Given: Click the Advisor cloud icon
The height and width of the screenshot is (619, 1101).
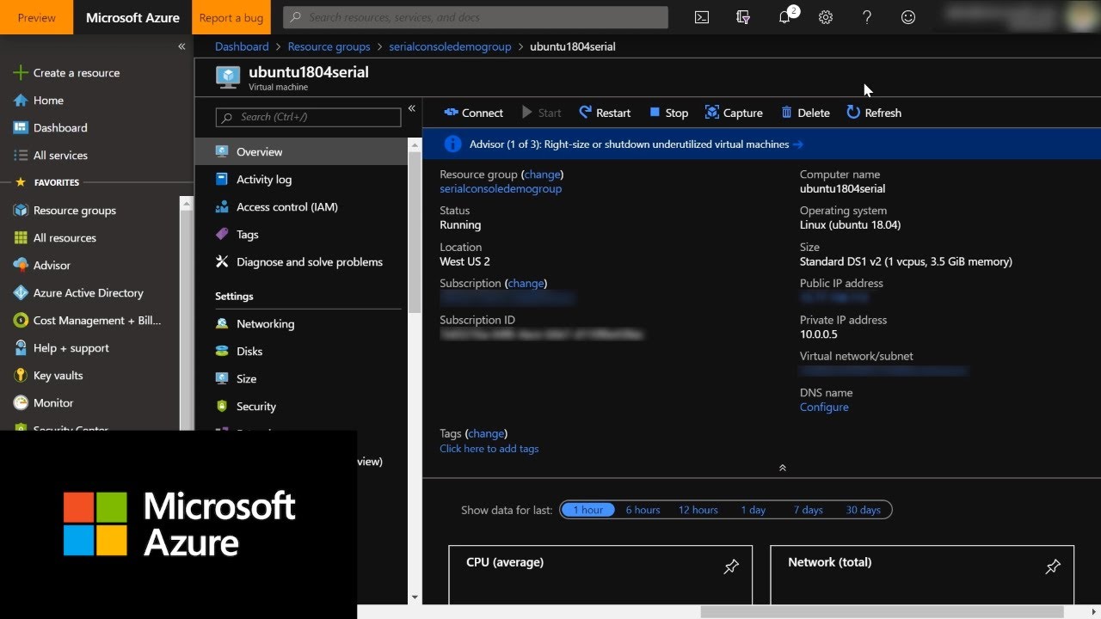Looking at the screenshot, I should click(21, 266).
